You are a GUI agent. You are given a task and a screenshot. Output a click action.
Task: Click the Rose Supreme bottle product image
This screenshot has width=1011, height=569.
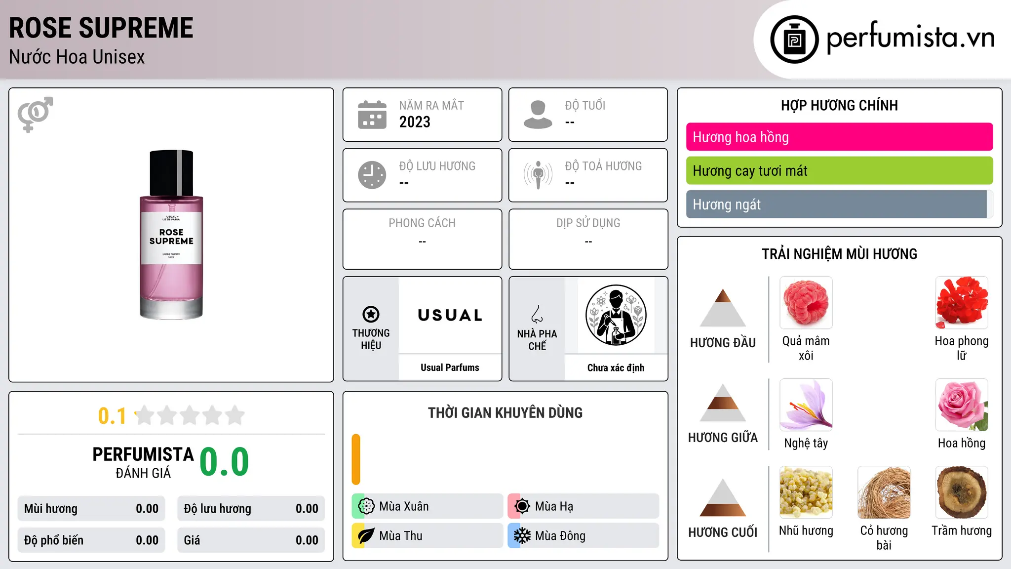[x=171, y=235]
